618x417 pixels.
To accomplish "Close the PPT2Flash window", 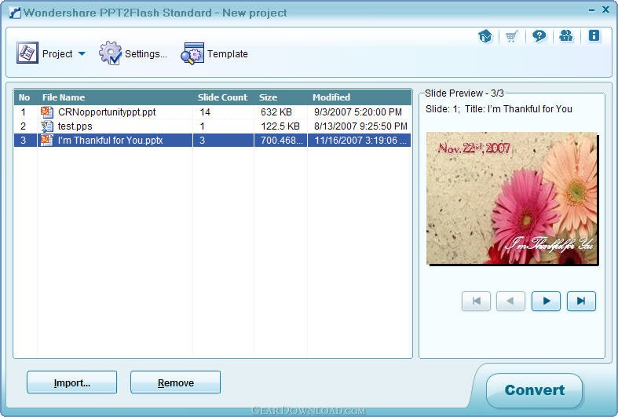I will pos(605,9).
